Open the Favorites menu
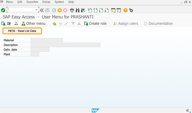The height and width of the screenshot is (113, 192). click(x=32, y=2)
